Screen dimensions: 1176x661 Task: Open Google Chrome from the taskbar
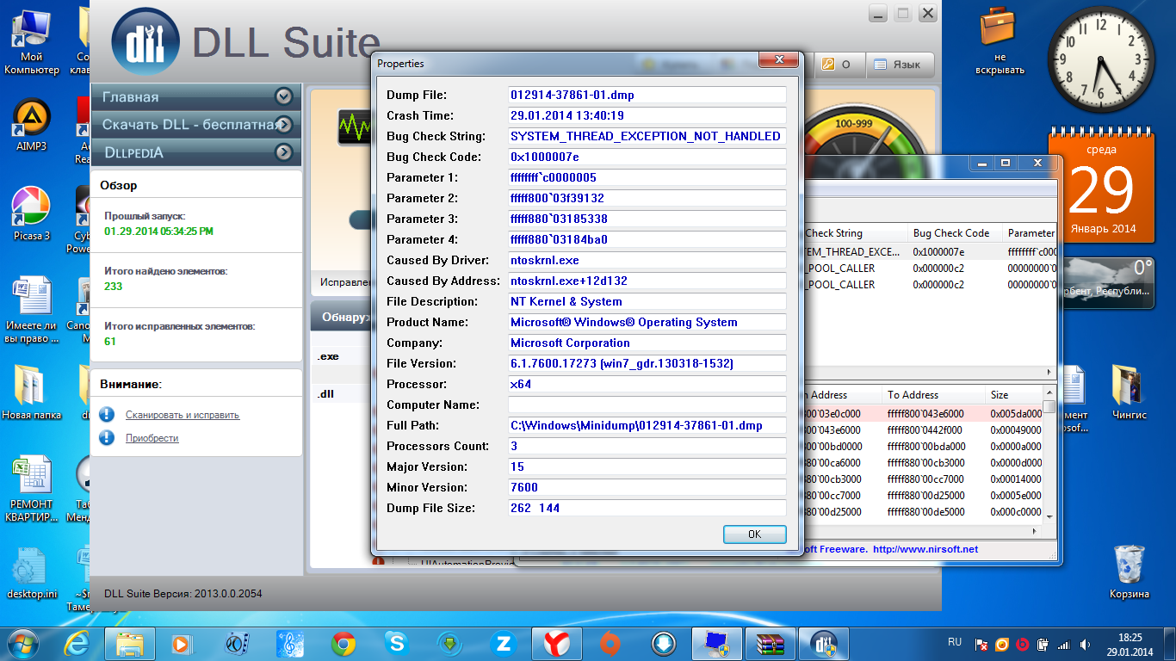pyautogui.click(x=344, y=643)
